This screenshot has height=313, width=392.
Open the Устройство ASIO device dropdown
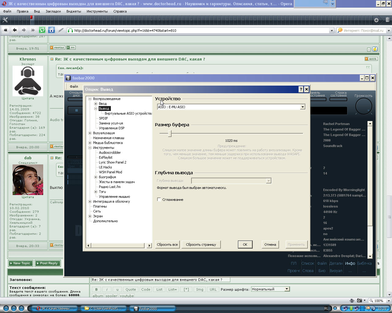(302, 107)
